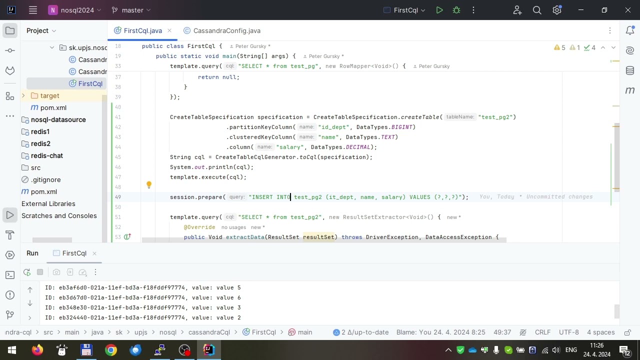Open the Code With Me add-user icon
640x360 pixels.
tap(517, 10)
